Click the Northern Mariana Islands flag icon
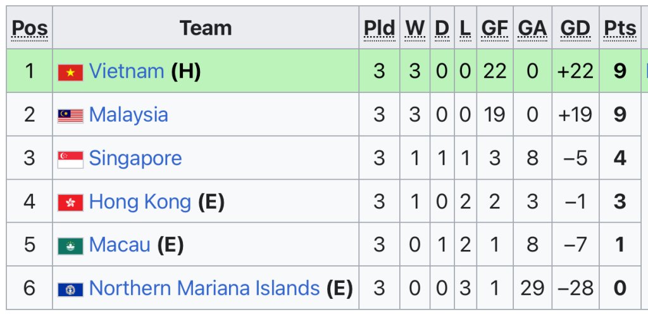Screen dimensions: 648x319 click(x=70, y=289)
